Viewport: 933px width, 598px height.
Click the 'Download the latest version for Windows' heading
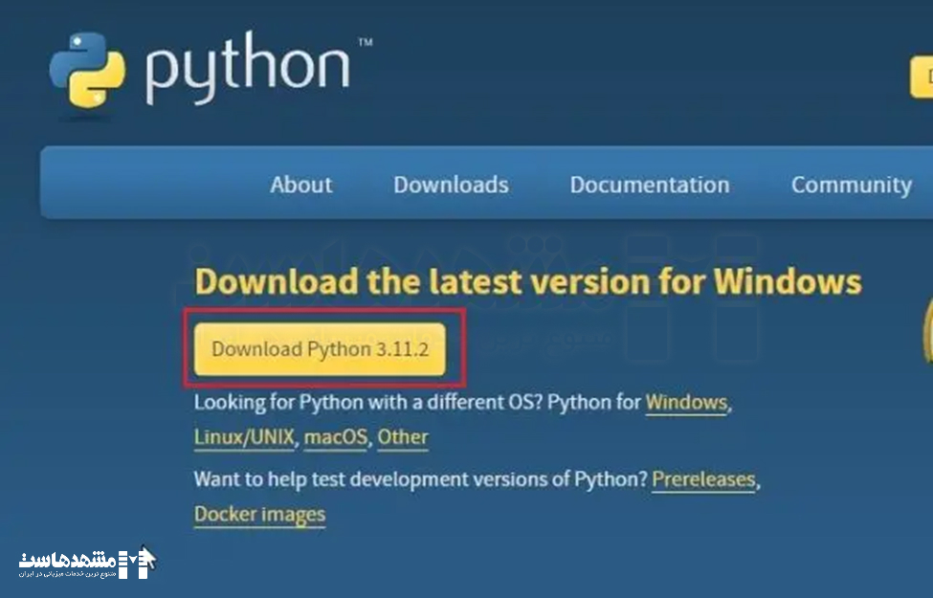tap(527, 282)
